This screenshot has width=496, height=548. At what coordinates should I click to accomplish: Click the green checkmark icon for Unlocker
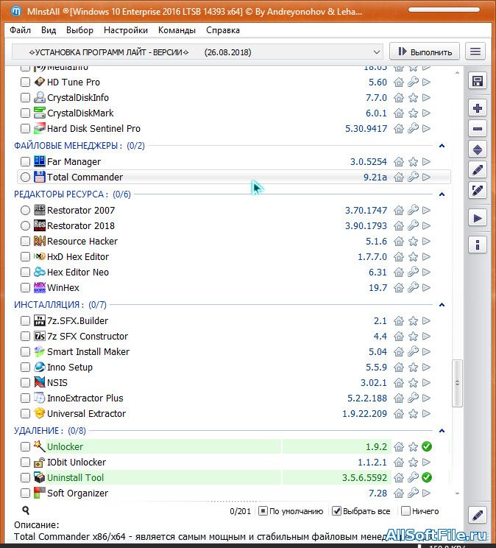pos(427,446)
